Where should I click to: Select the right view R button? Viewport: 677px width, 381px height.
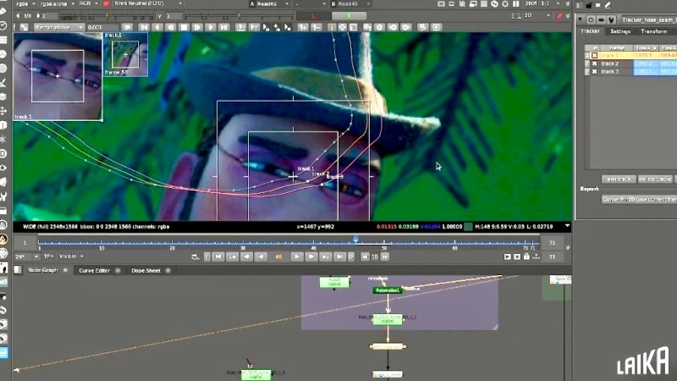click(349, 16)
